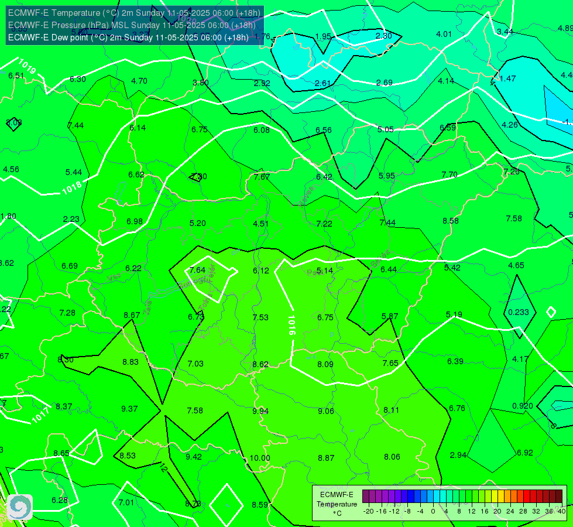Click the dew point value 10.00
573x527 pixels.
click(260, 458)
